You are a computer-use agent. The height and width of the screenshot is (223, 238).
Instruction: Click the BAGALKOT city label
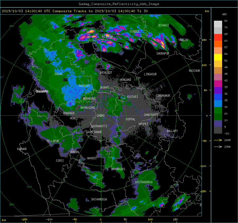[x=106, y=73]
